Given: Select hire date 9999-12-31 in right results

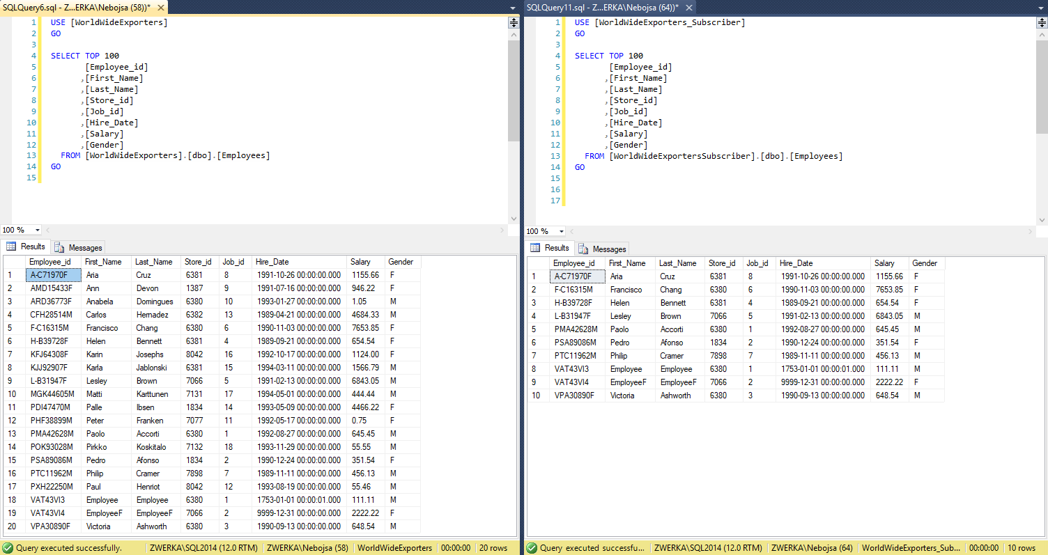Looking at the screenshot, I should tap(824, 382).
